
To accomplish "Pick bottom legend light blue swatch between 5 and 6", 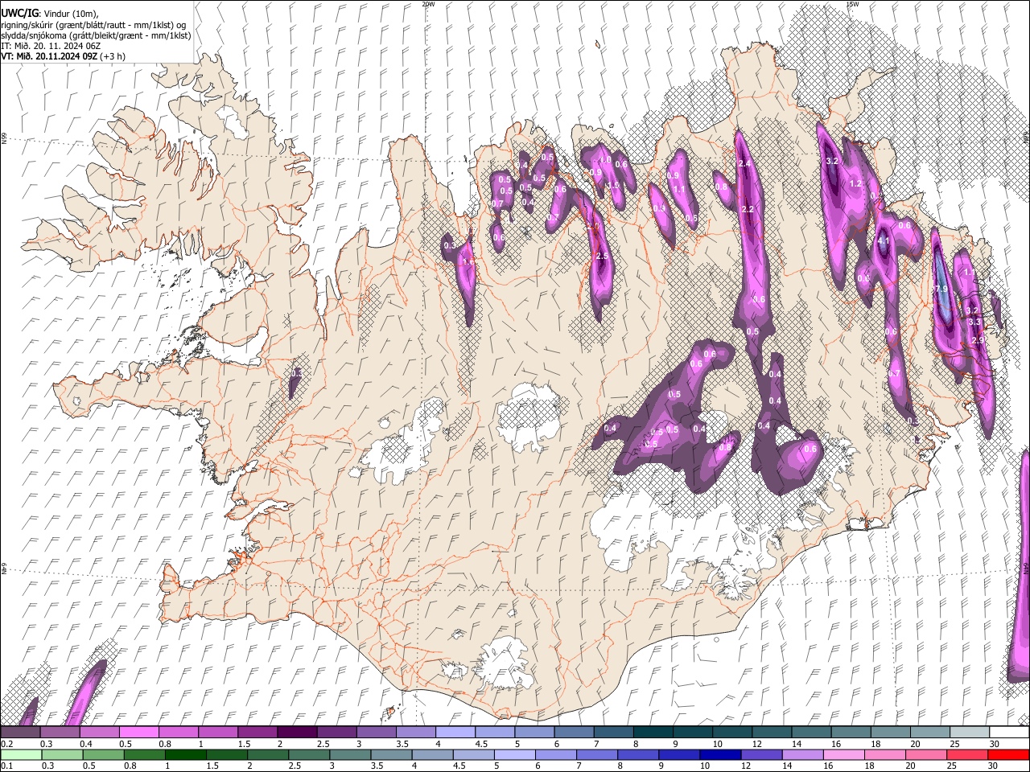I will click(514, 754).
